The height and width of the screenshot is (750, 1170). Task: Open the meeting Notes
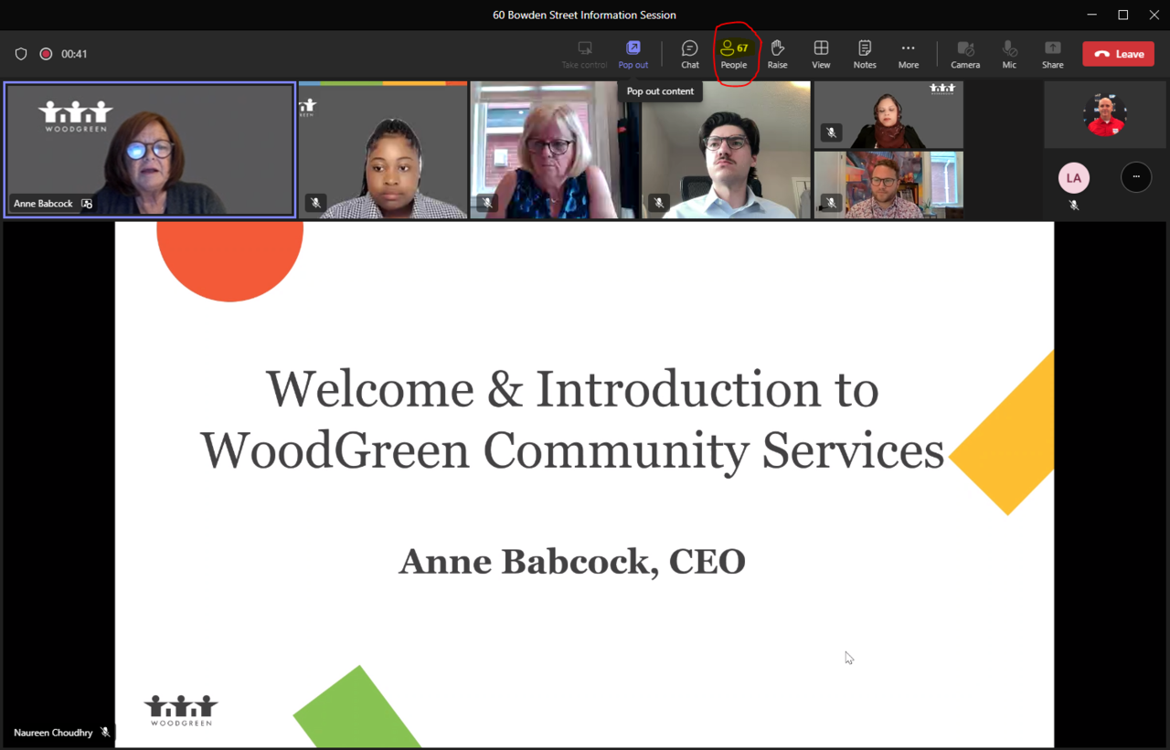[x=865, y=54]
